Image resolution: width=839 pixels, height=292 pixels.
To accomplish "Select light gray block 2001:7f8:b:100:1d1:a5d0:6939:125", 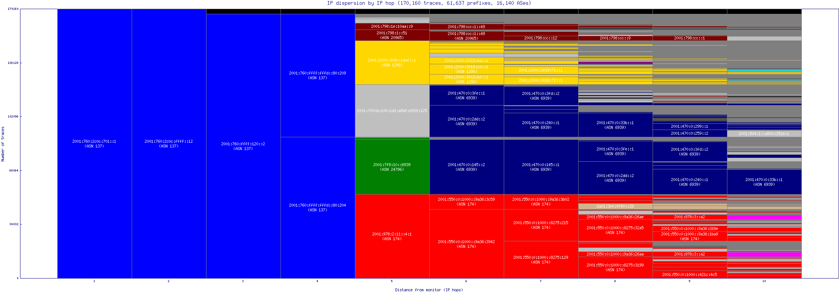I will point(392,111).
